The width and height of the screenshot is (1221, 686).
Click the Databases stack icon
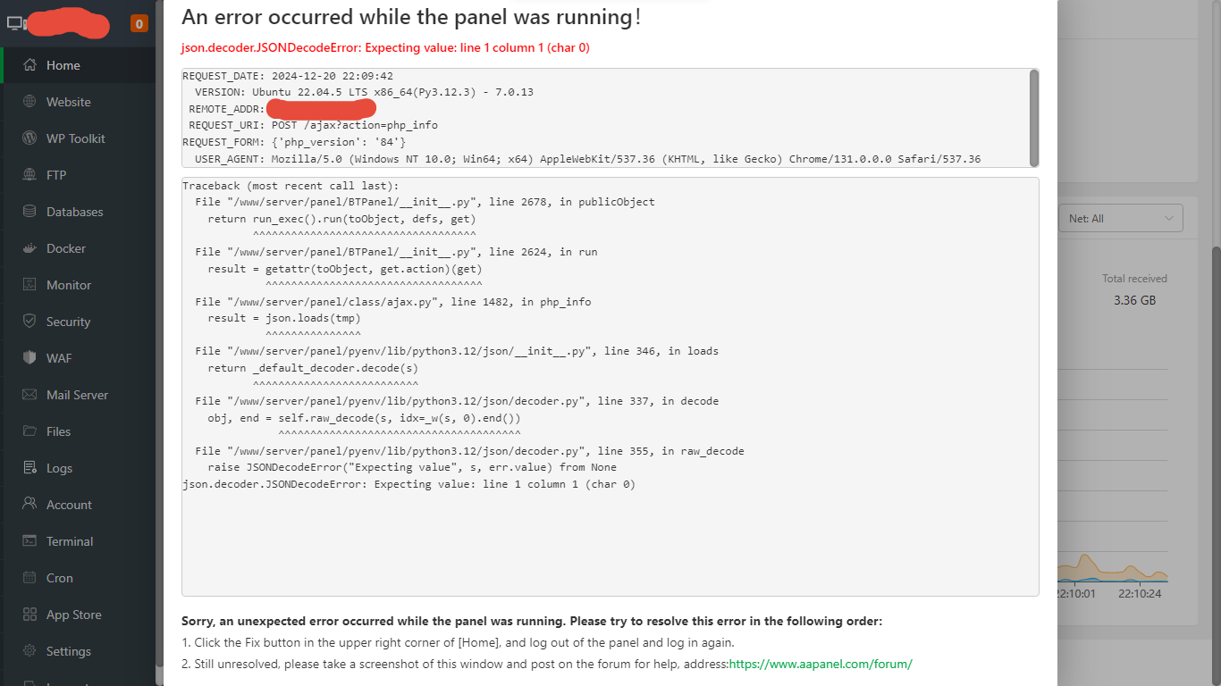[x=29, y=212]
